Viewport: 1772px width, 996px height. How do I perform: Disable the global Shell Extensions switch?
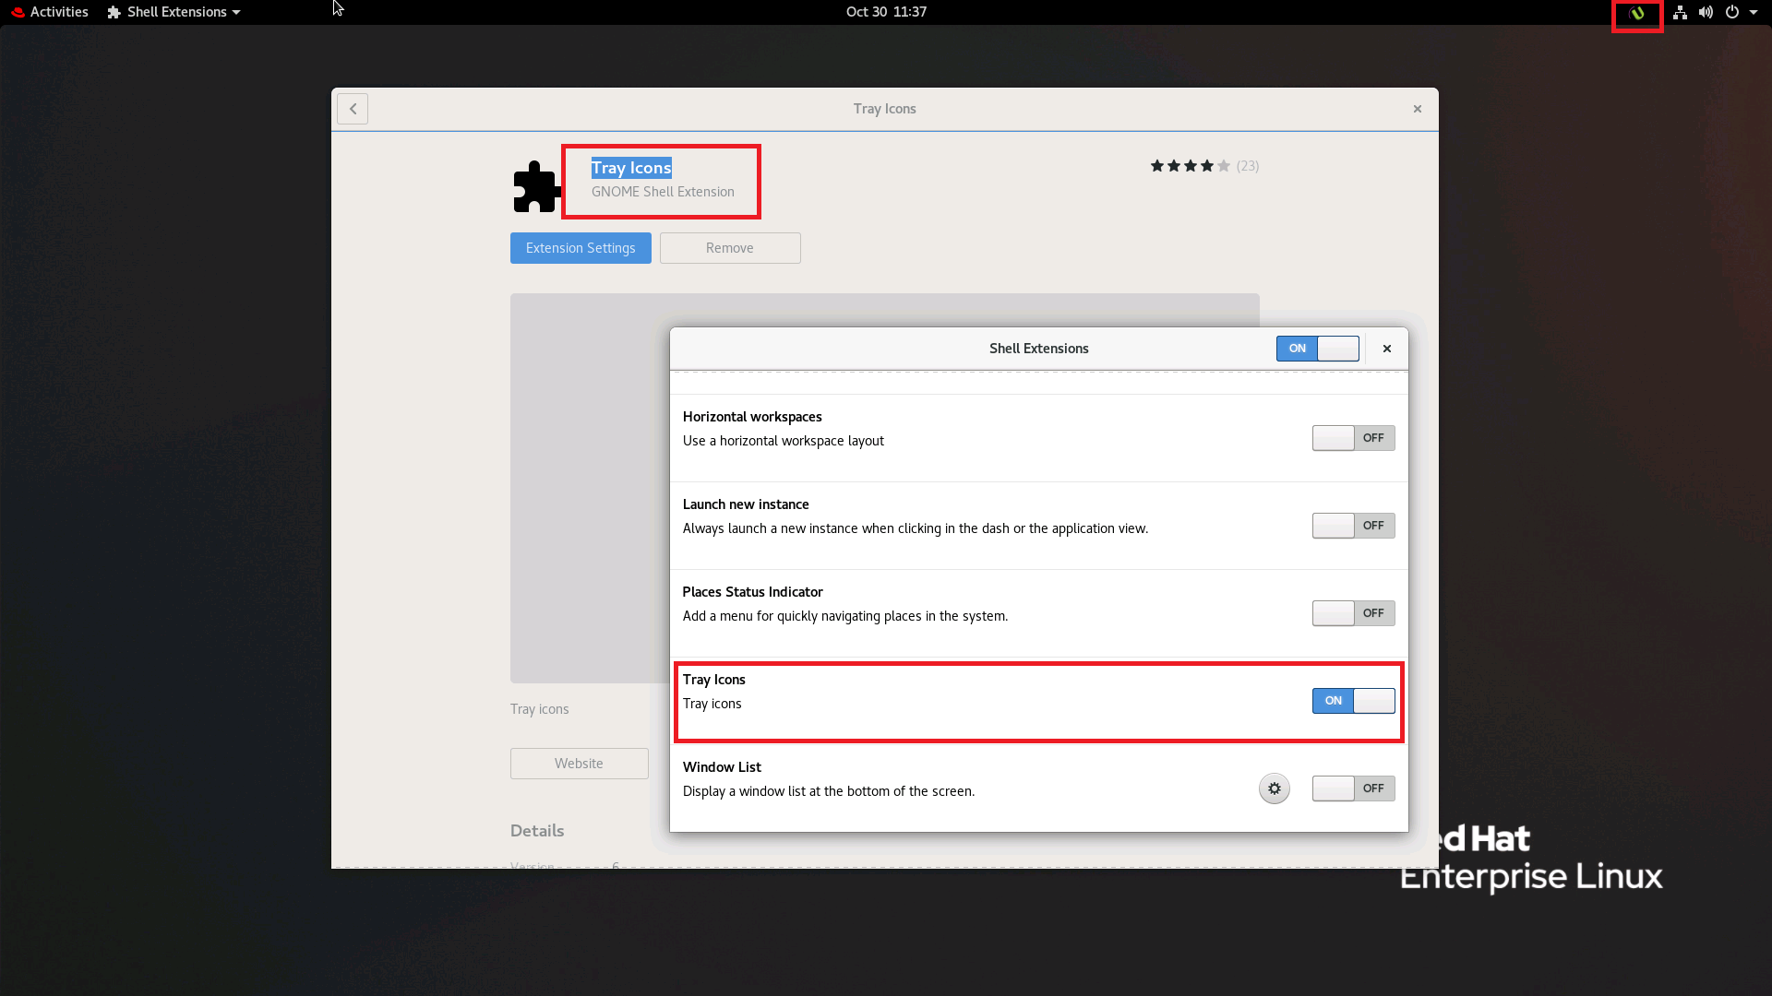point(1317,349)
